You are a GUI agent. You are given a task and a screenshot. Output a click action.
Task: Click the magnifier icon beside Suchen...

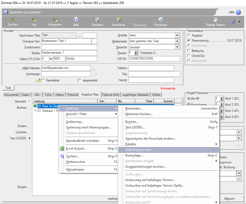[62, 156]
